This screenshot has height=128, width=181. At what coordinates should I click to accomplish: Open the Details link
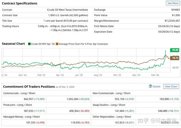156,86
